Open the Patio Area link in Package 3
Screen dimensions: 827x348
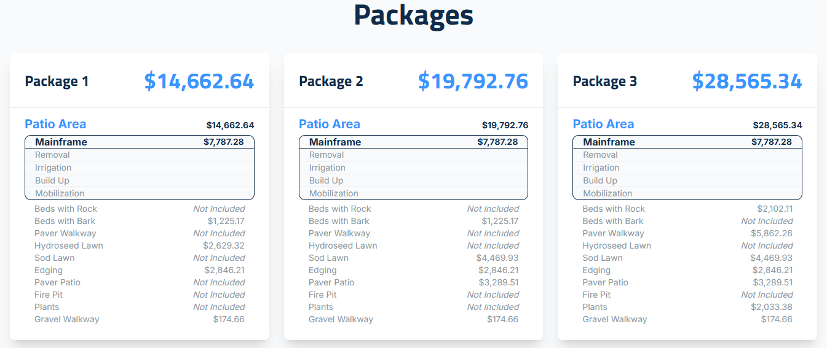click(x=603, y=124)
